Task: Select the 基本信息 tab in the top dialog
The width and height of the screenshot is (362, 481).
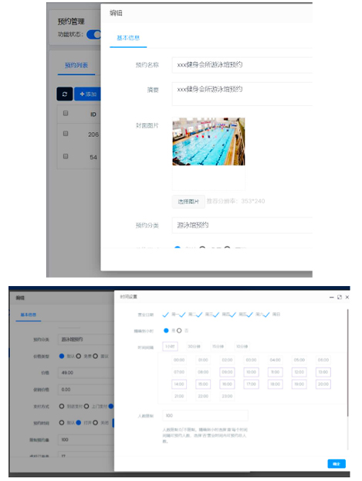Action: click(x=128, y=38)
